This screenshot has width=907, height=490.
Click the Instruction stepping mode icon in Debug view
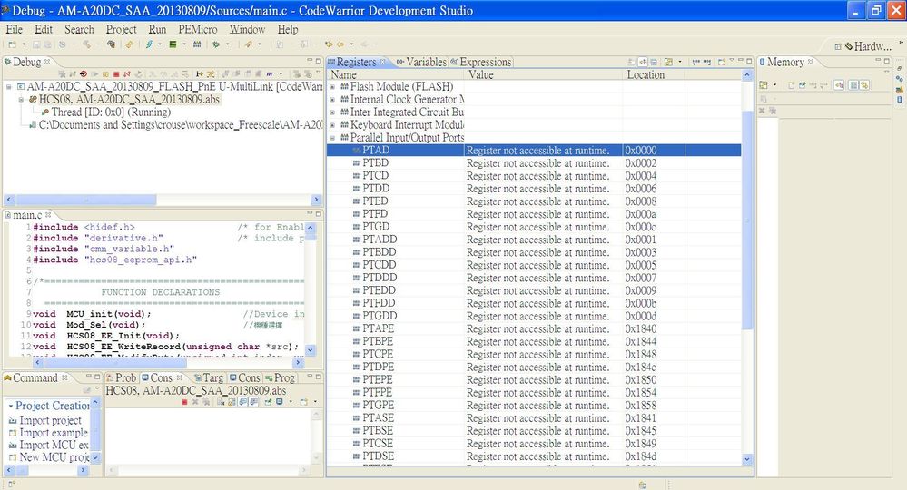pyautogui.click(x=200, y=74)
